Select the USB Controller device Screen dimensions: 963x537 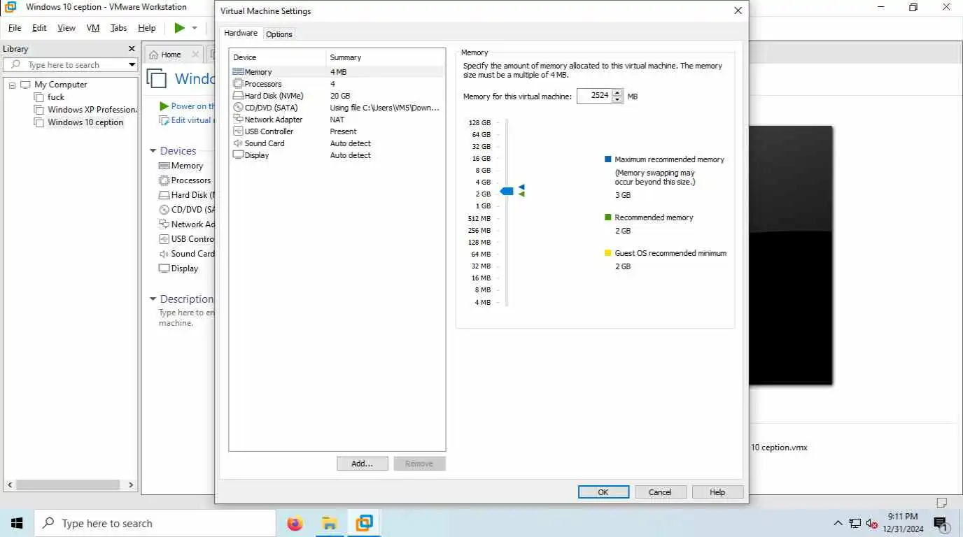coord(337,131)
